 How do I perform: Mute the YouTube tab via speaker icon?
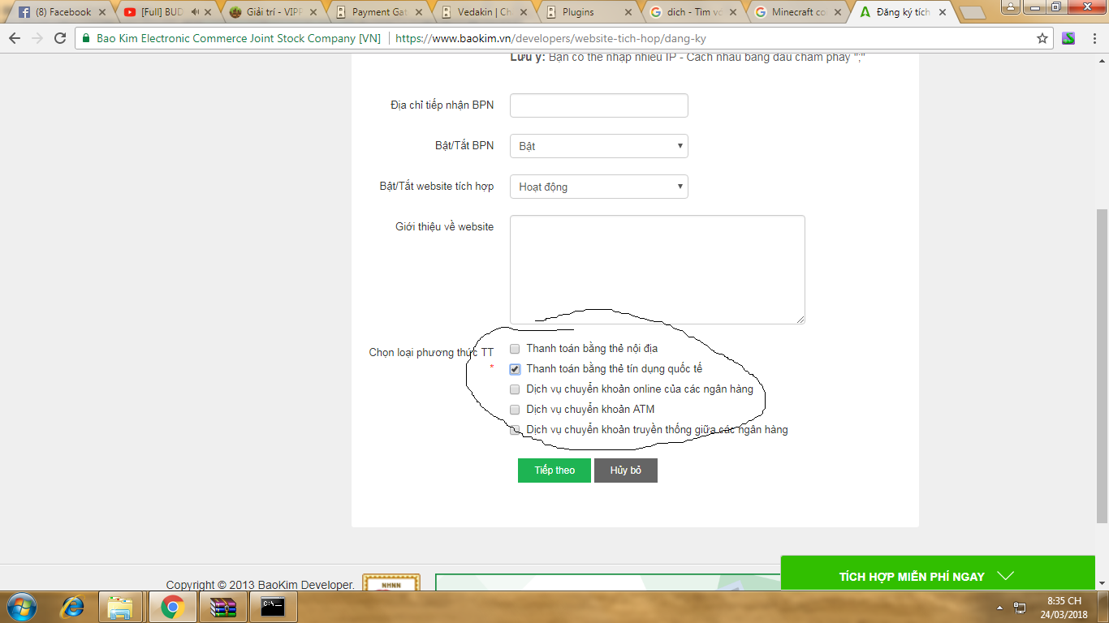tap(195, 12)
